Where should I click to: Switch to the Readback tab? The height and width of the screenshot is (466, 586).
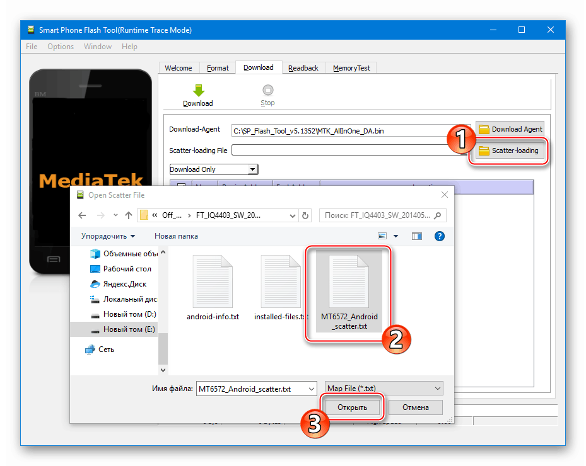303,68
